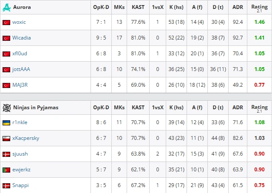
Task: Open the Ninjas in Pyjamas team link
Action: click(36, 108)
